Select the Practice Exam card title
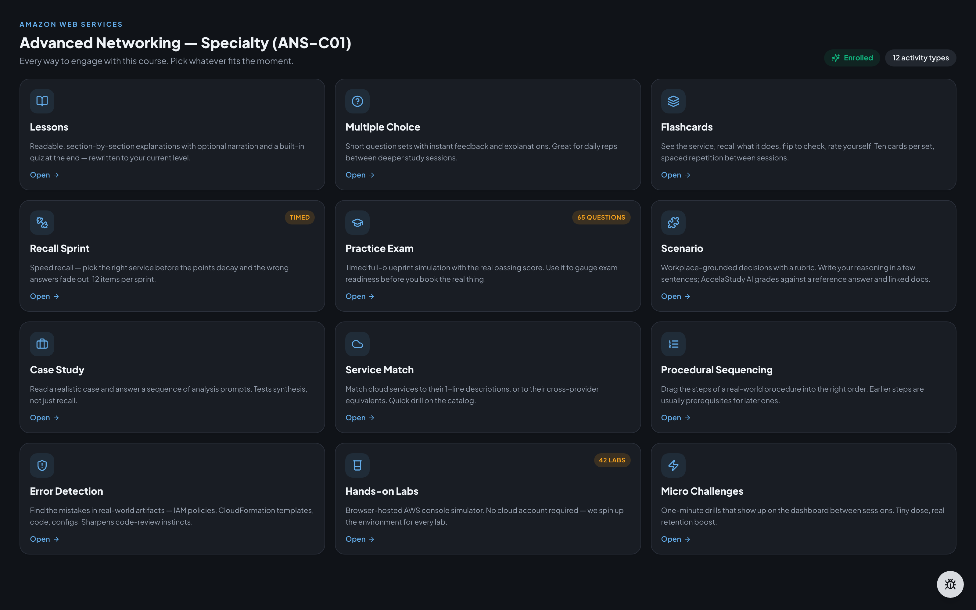 (379, 249)
